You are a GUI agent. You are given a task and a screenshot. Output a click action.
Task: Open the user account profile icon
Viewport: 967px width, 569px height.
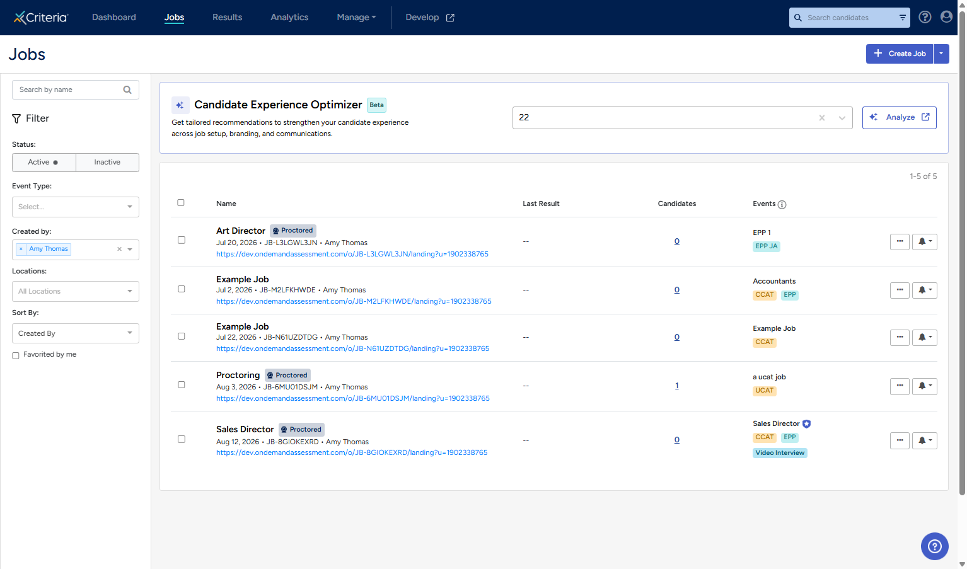click(946, 17)
